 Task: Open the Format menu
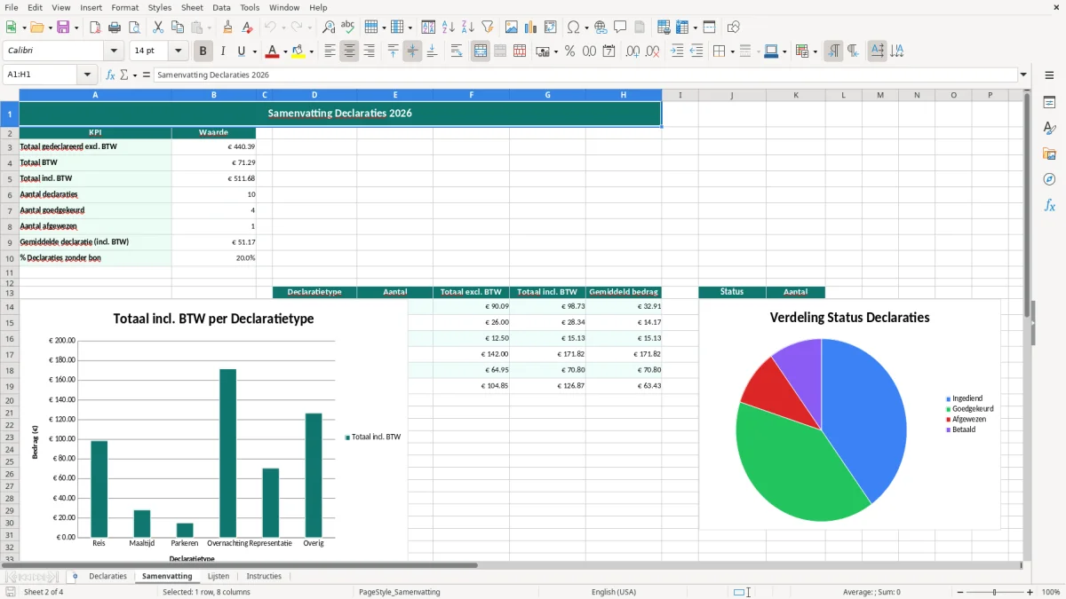coord(124,7)
